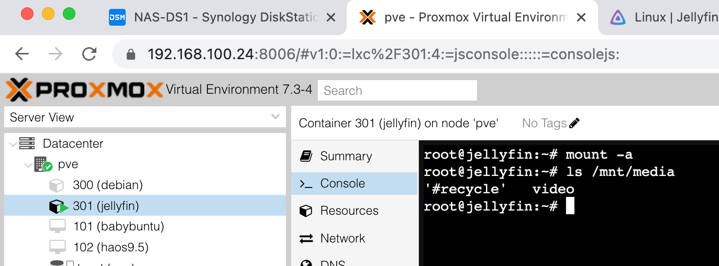Screen dimensions: 719x266
Task: Collapse the pve node arrow
Action: (28, 164)
